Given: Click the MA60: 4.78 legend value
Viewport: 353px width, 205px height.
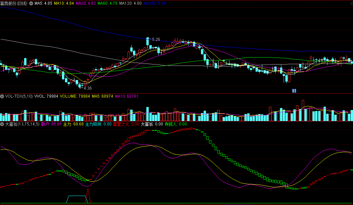Looking at the screenshot, I should coord(108,3).
